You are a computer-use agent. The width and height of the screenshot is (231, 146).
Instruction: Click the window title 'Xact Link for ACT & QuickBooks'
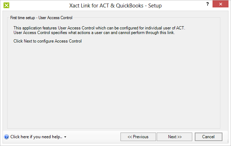(x=106, y=6)
